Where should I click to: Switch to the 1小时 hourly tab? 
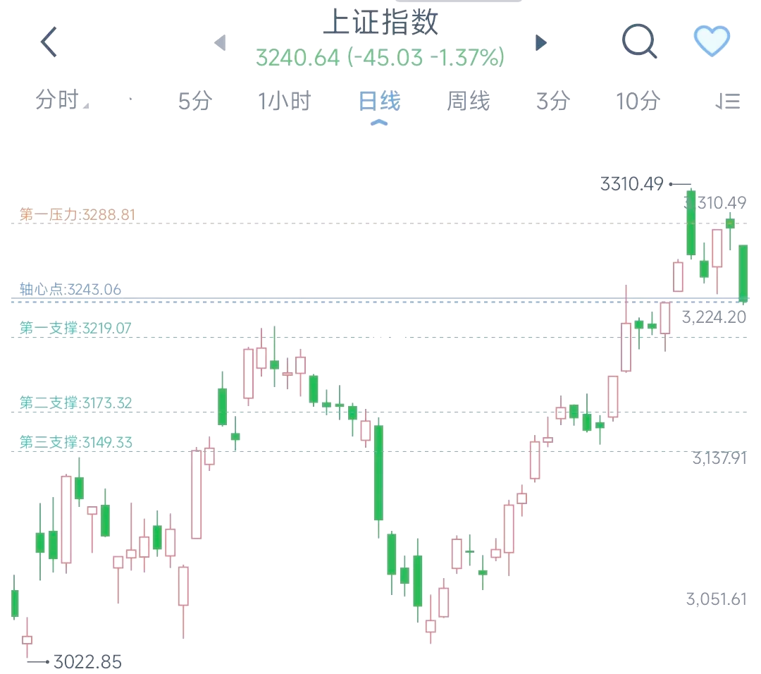tap(285, 101)
